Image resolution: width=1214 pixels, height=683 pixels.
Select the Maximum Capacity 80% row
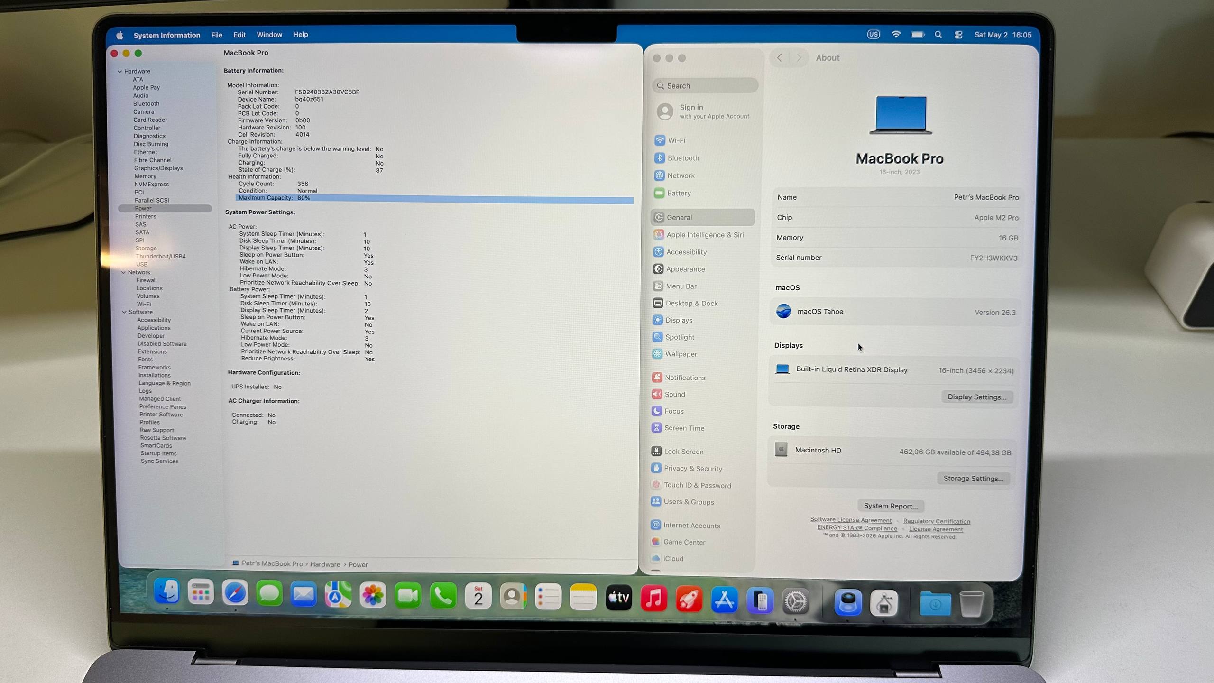pyautogui.click(x=434, y=198)
